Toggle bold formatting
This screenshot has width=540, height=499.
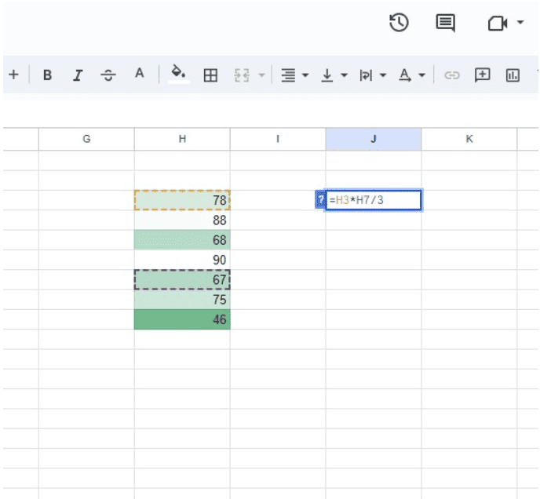(48, 75)
